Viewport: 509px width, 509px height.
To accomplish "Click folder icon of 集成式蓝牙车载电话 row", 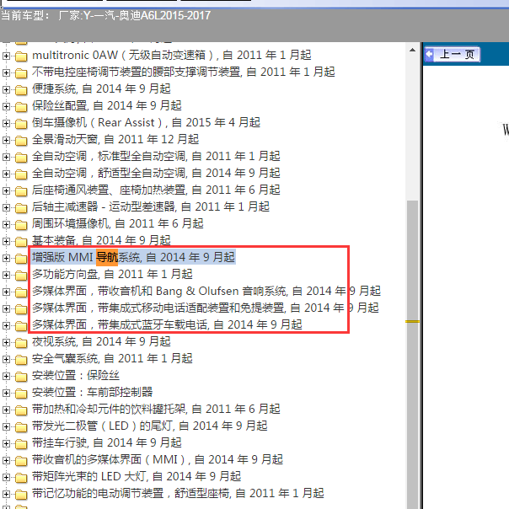I will tap(21, 326).
